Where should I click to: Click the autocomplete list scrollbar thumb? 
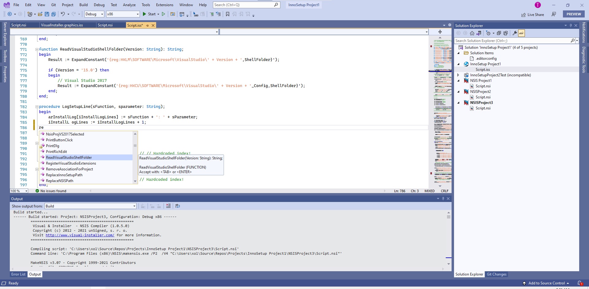pyautogui.click(x=135, y=146)
